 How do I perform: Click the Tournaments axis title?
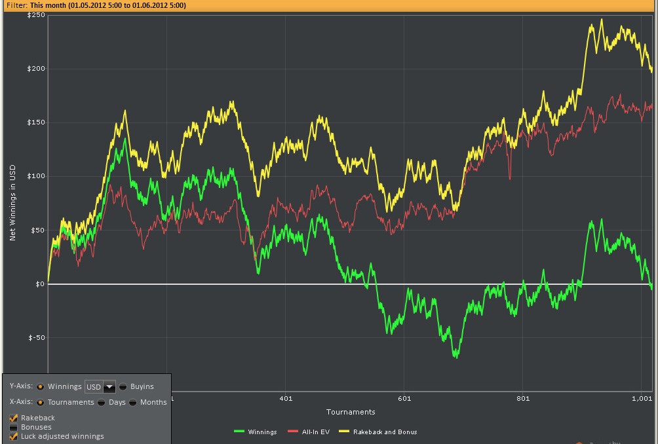(x=351, y=412)
